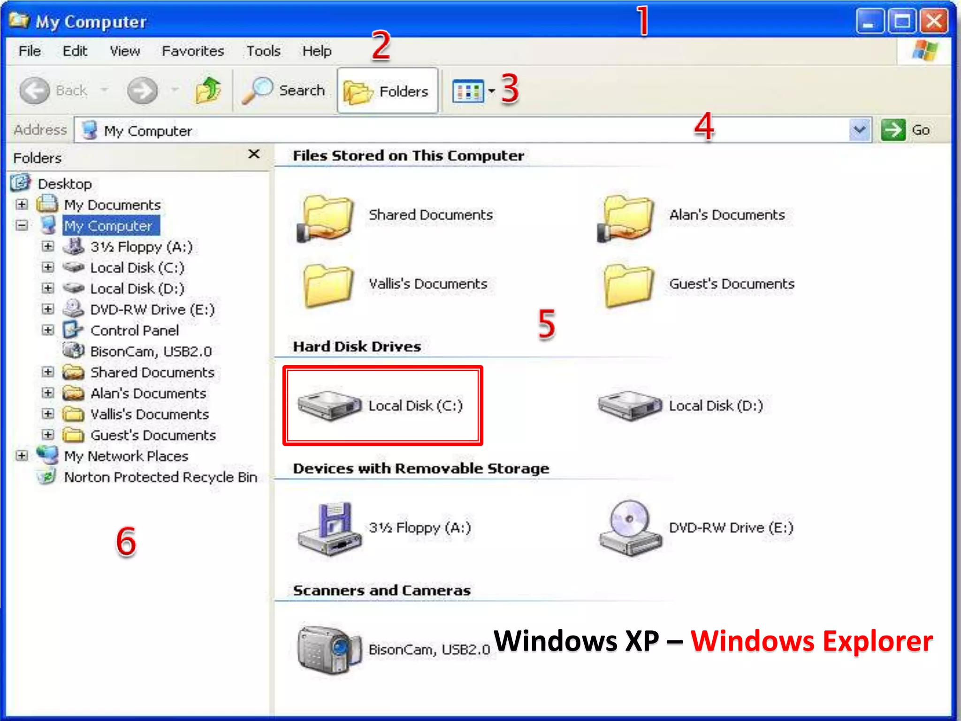Expand Vallis's Documents tree node
961x721 pixels.
click(x=48, y=414)
